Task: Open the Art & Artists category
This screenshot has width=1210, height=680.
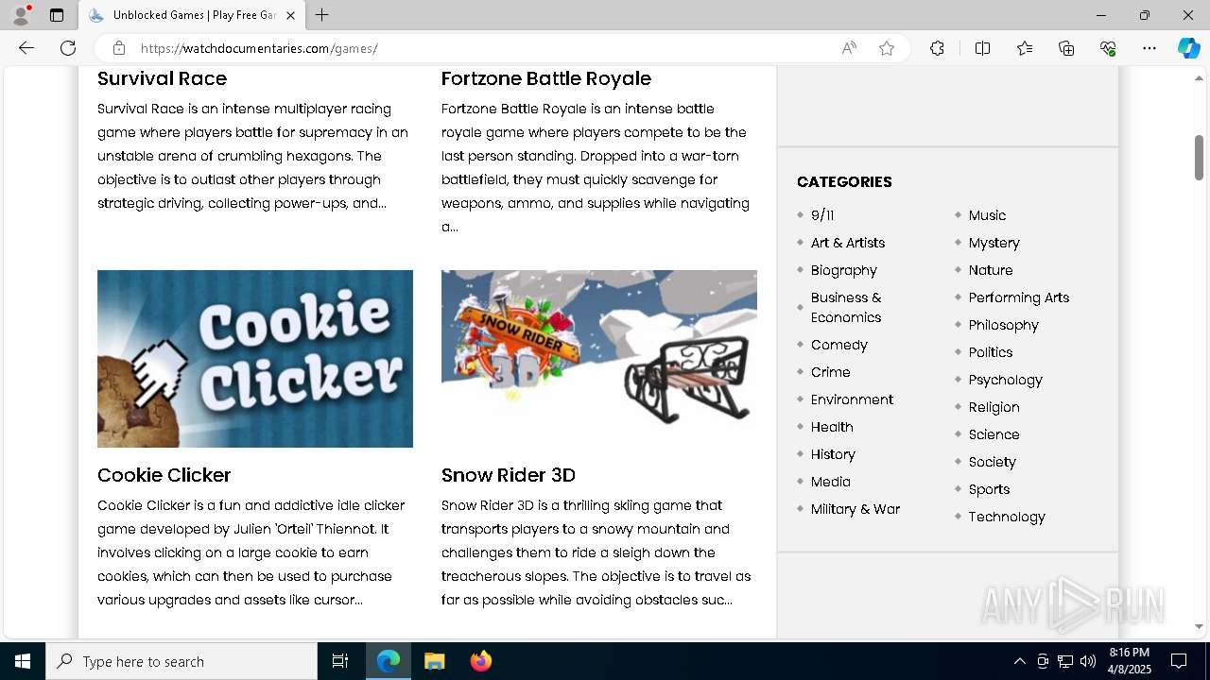Action: coord(848,243)
